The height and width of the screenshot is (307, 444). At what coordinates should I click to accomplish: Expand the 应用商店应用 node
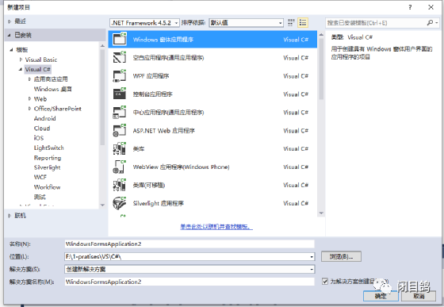(29, 79)
